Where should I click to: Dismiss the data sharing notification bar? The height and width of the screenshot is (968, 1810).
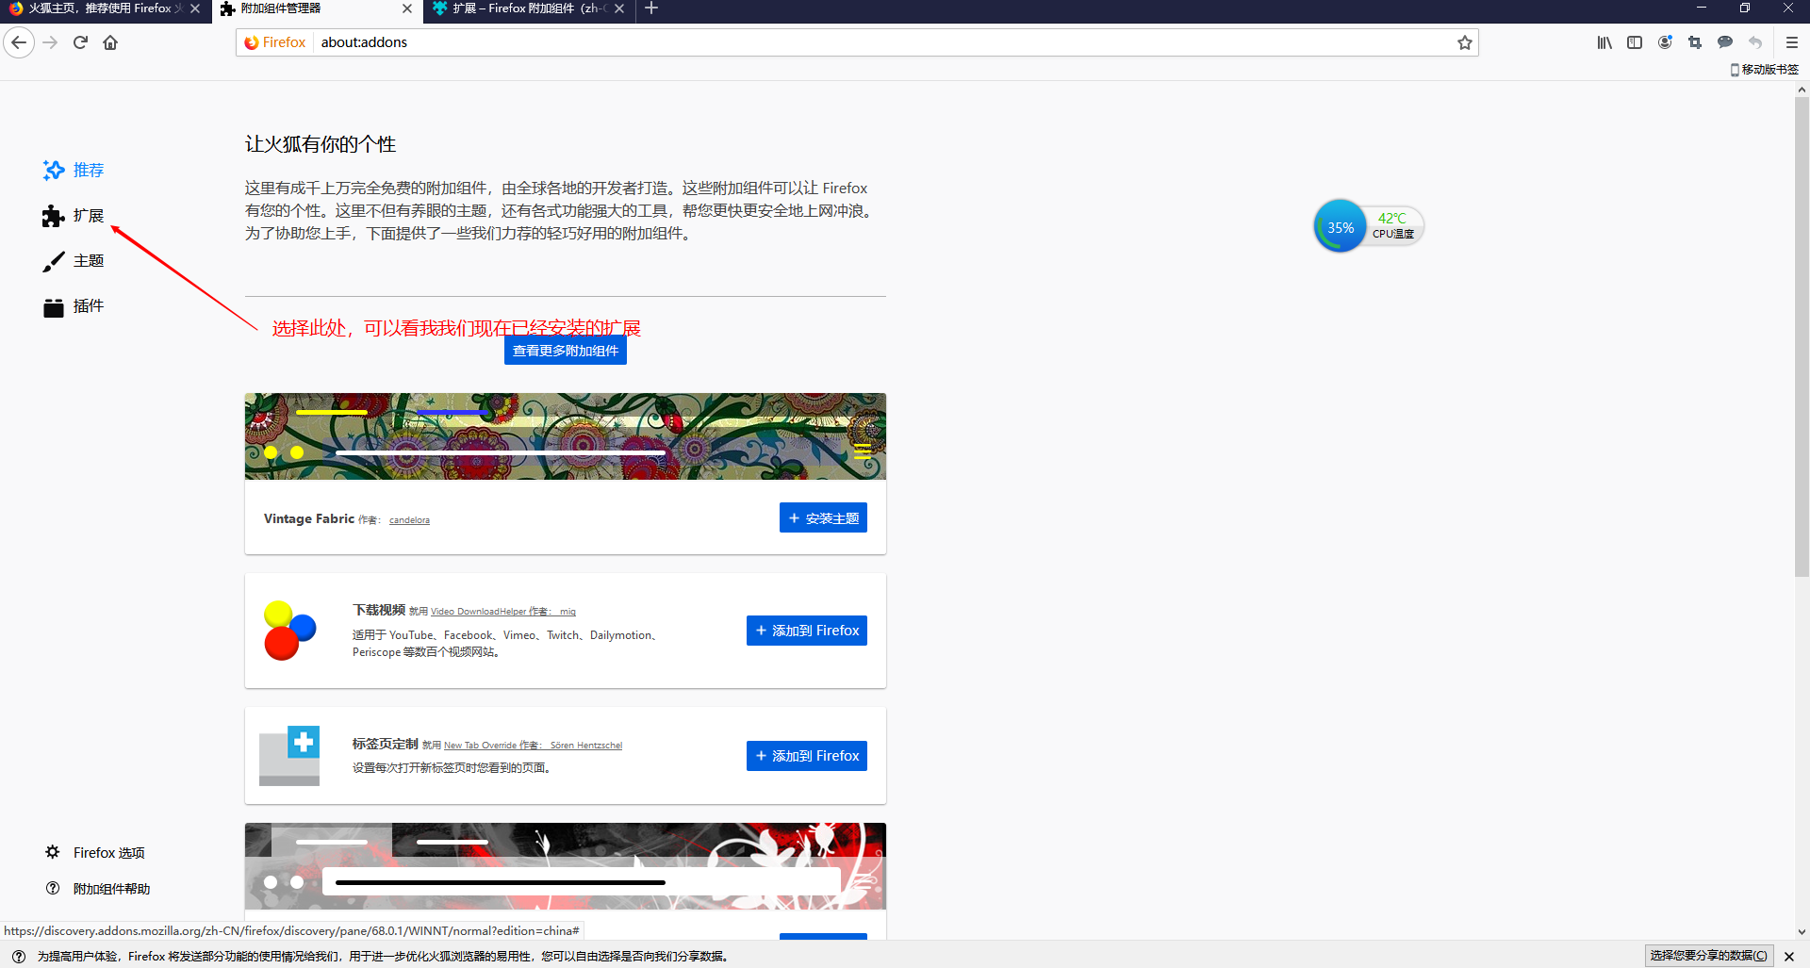click(x=1789, y=957)
